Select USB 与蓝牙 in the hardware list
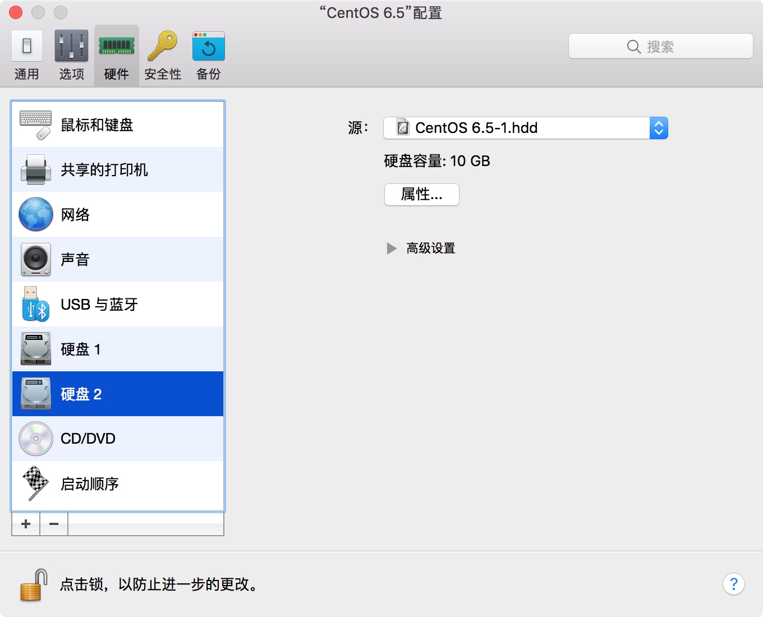This screenshot has width=763, height=617. 118,304
